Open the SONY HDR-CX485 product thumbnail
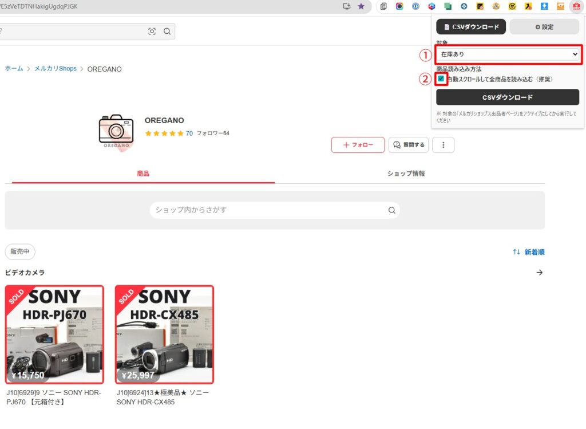This screenshot has width=586, height=429. [x=164, y=334]
